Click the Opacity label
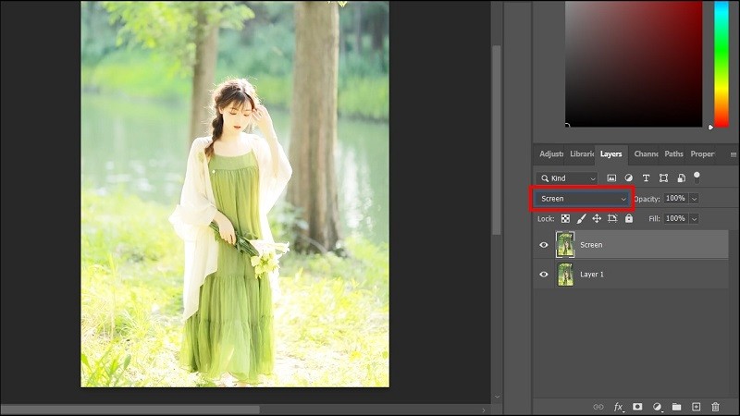Screen dimensions: 740x416 tap(647, 199)
